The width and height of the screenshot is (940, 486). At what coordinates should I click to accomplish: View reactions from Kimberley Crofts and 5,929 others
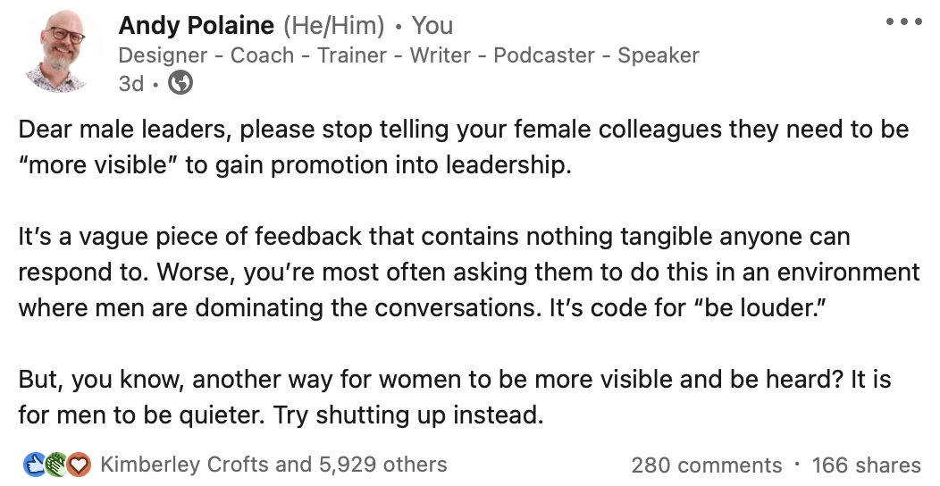[273, 465]
